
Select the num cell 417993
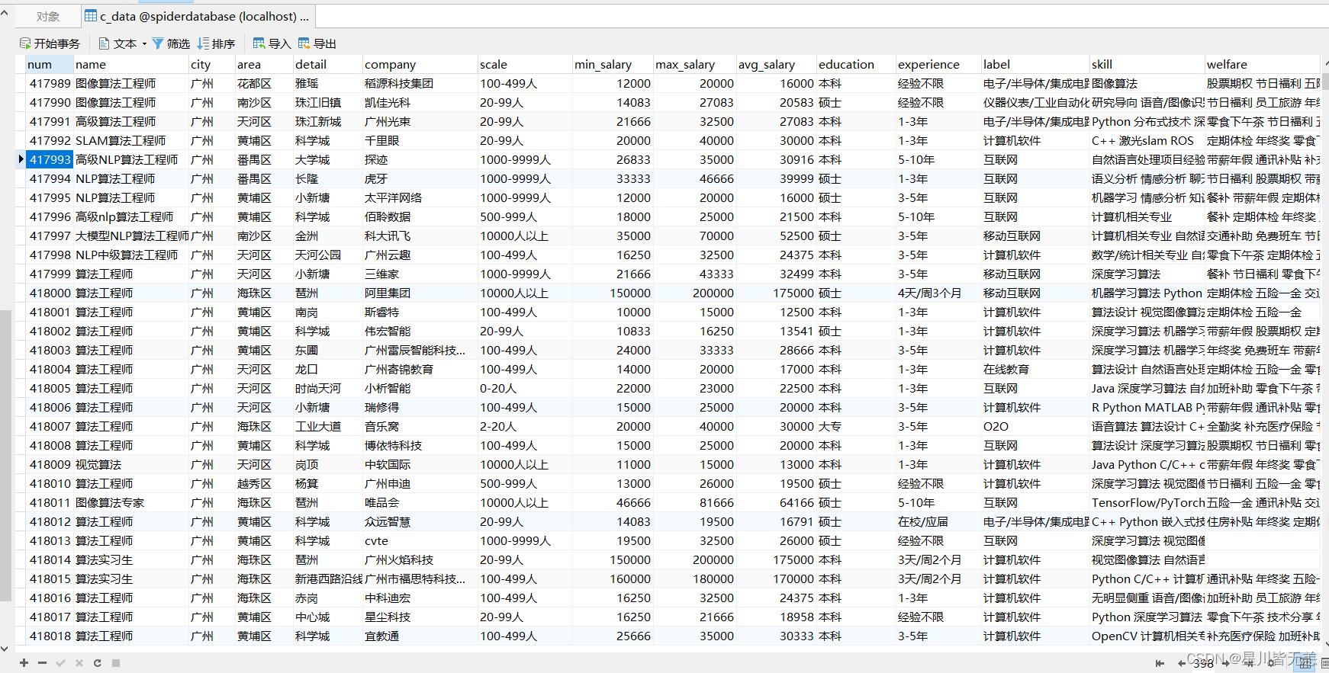coord(50,159)
